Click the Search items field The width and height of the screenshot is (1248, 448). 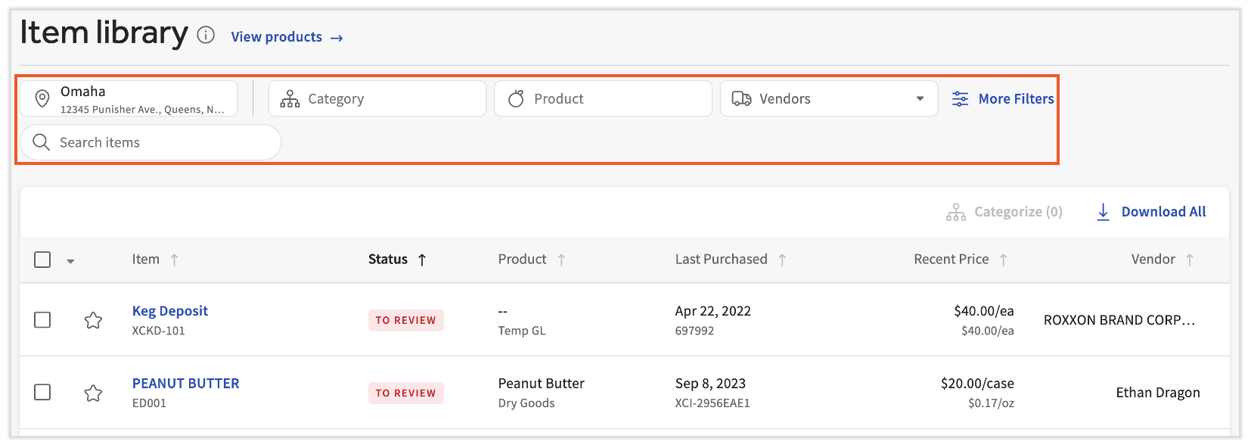151,143
